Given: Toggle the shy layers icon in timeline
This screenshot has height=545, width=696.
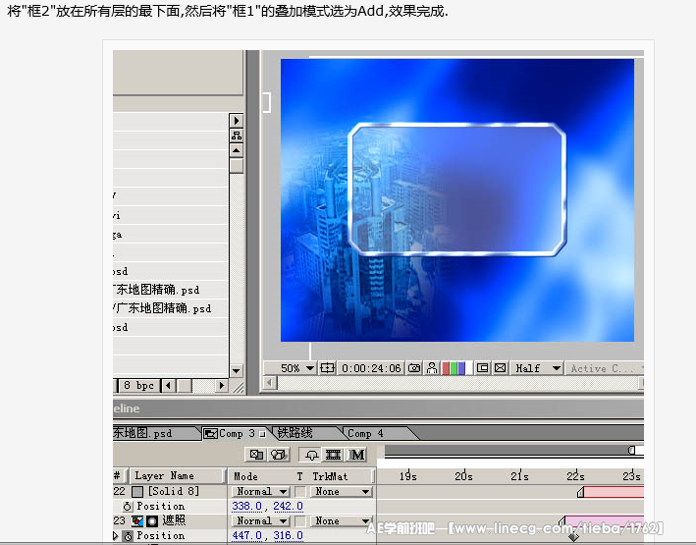Looking at the screenshot, I should pos(311,455).
